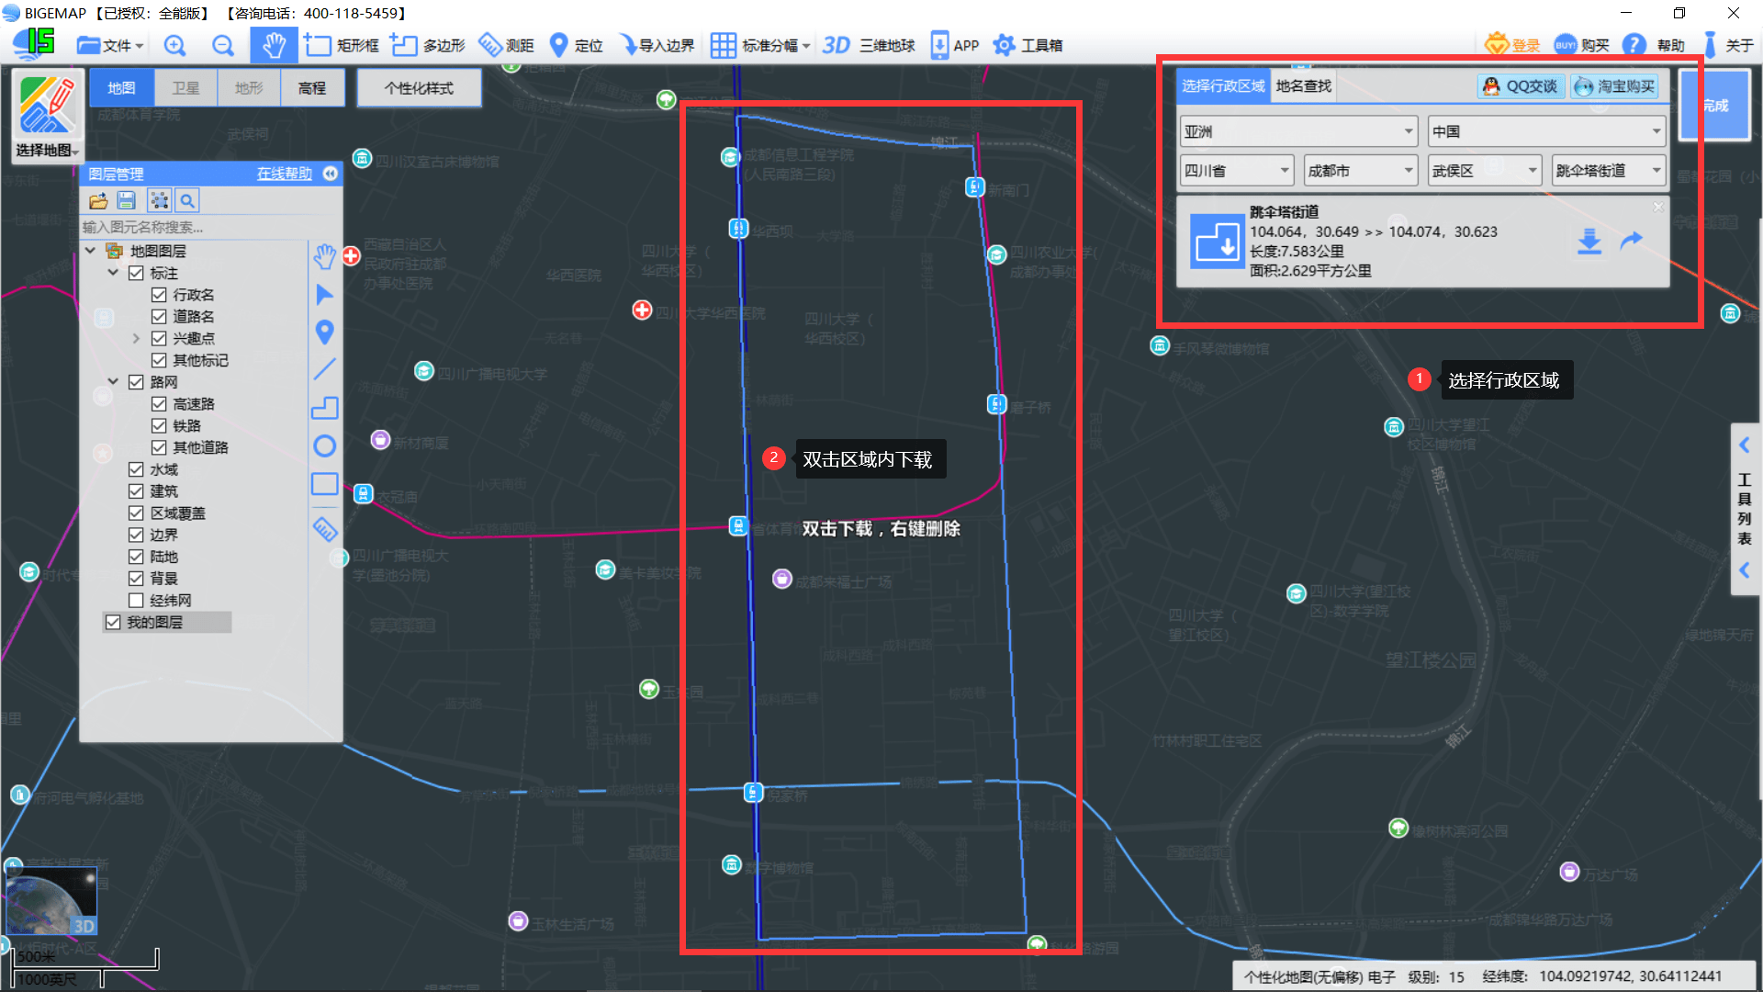Switch to the 高程 elevation tab

[312, 88]
